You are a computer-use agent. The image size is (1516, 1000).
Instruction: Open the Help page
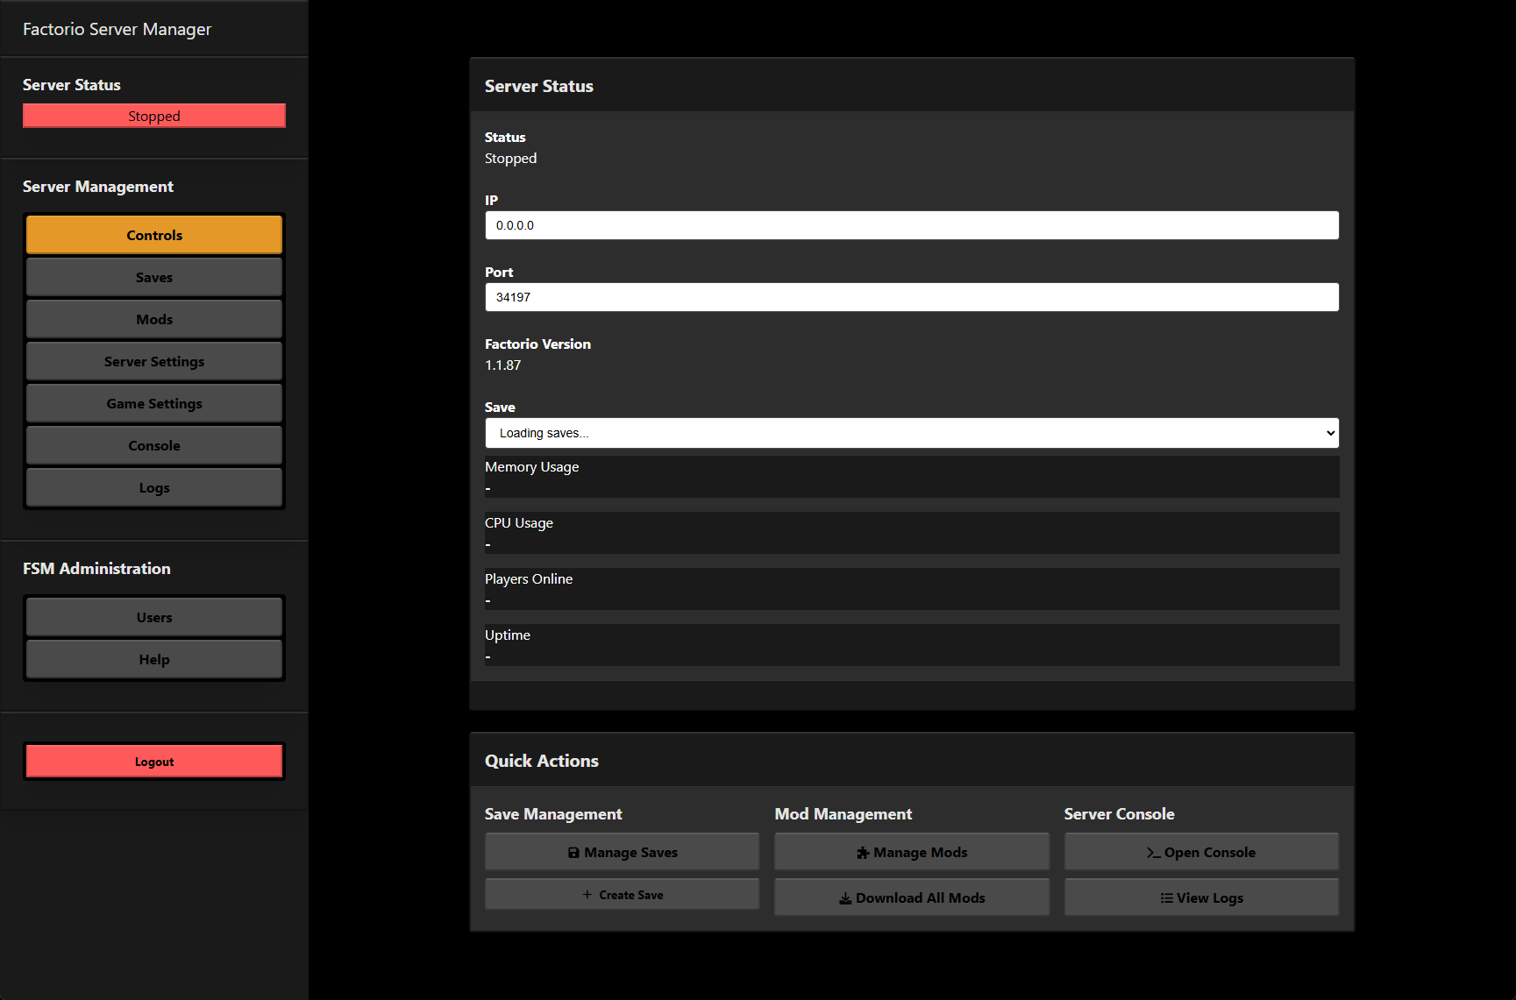pyautogui.click(x=154, y=659)
